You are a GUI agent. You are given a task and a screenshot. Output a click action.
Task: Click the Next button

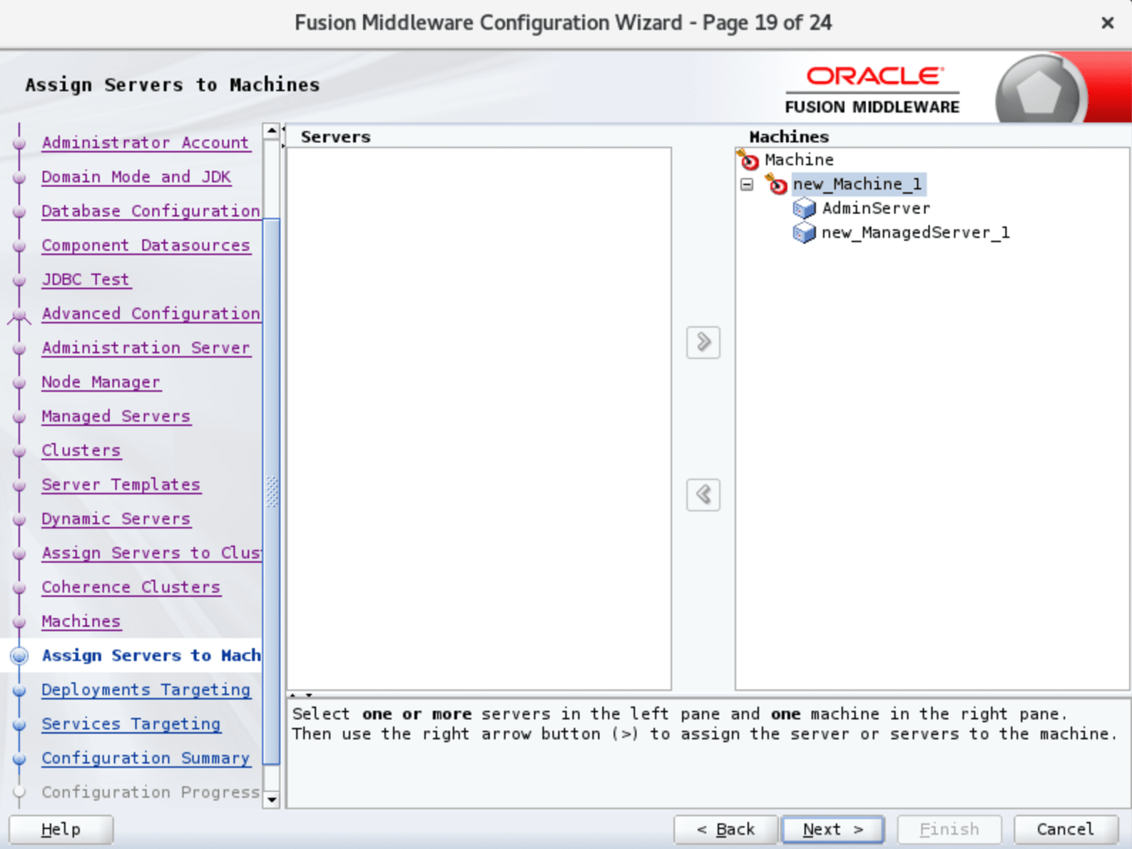(833, 830)
